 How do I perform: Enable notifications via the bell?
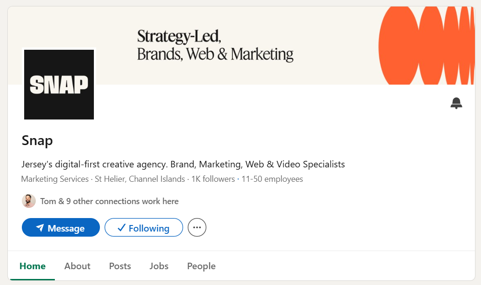pos(456,103)
